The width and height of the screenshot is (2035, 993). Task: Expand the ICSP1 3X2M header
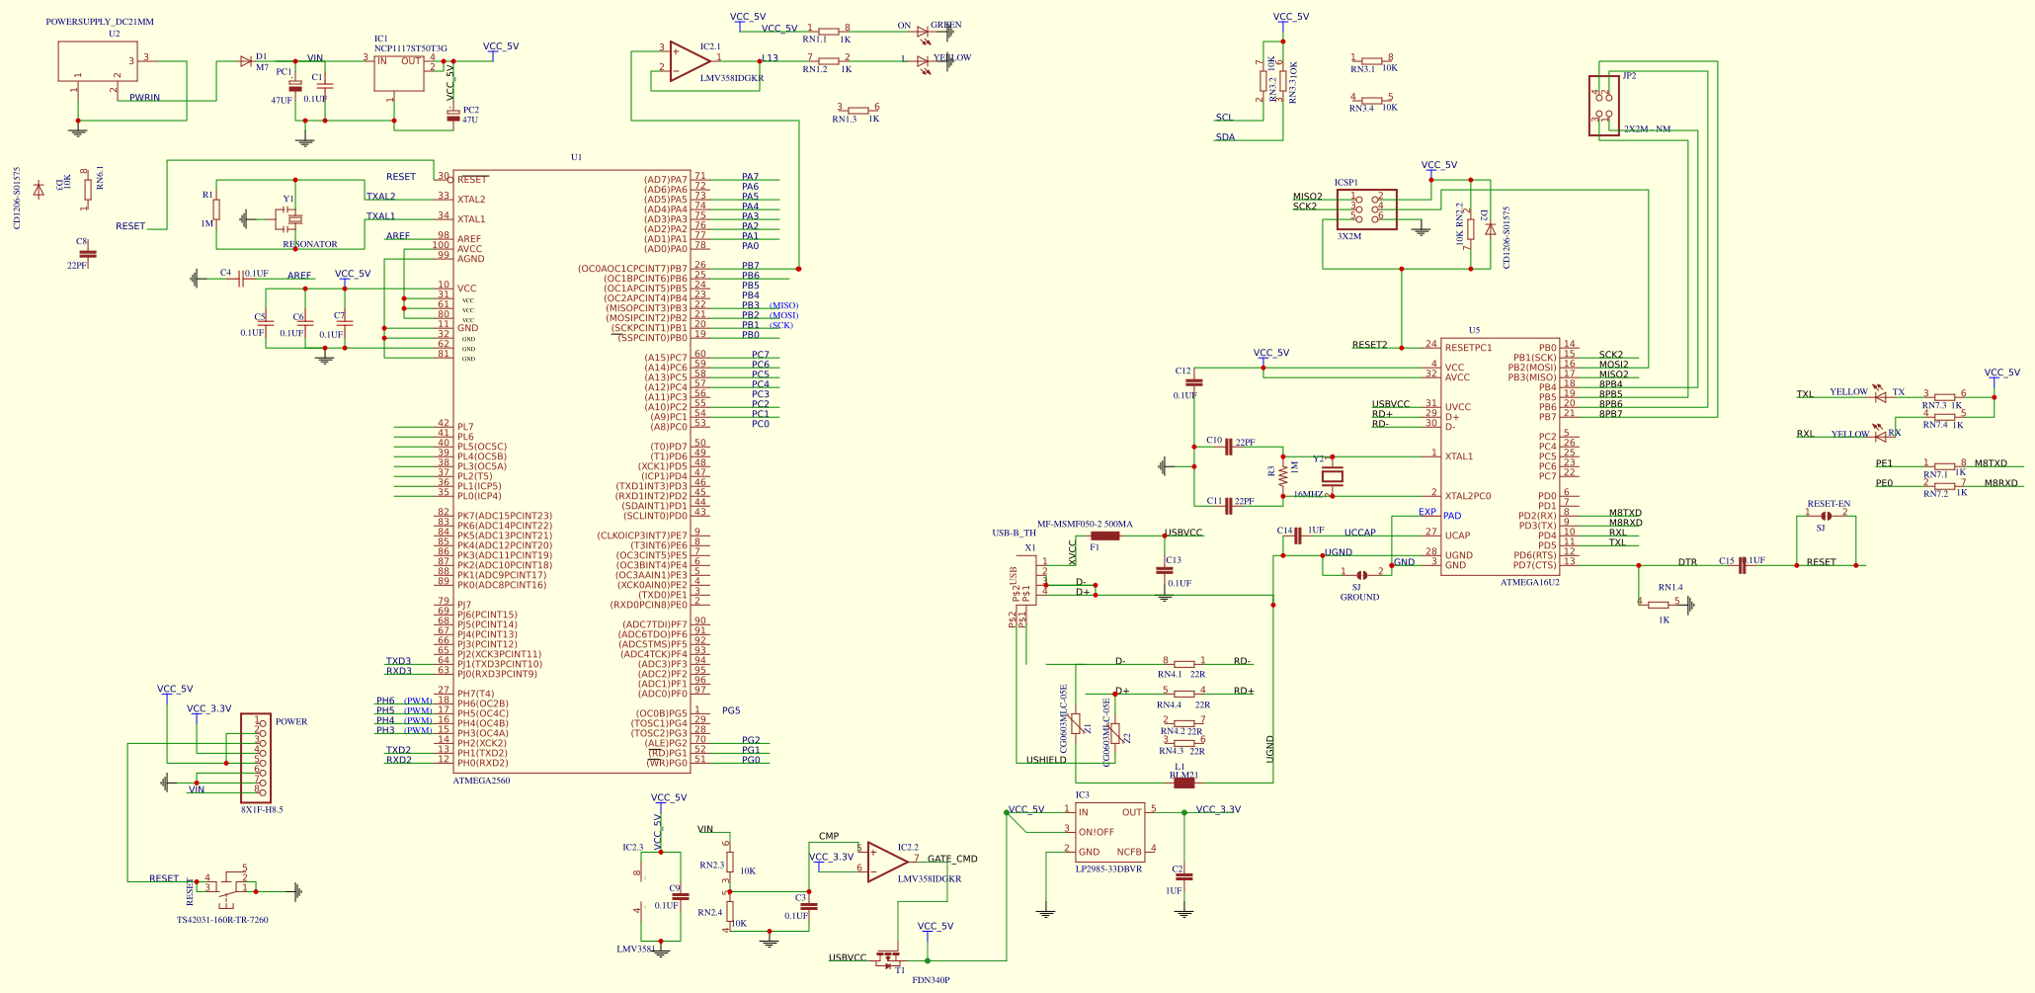coord(1367,210)
